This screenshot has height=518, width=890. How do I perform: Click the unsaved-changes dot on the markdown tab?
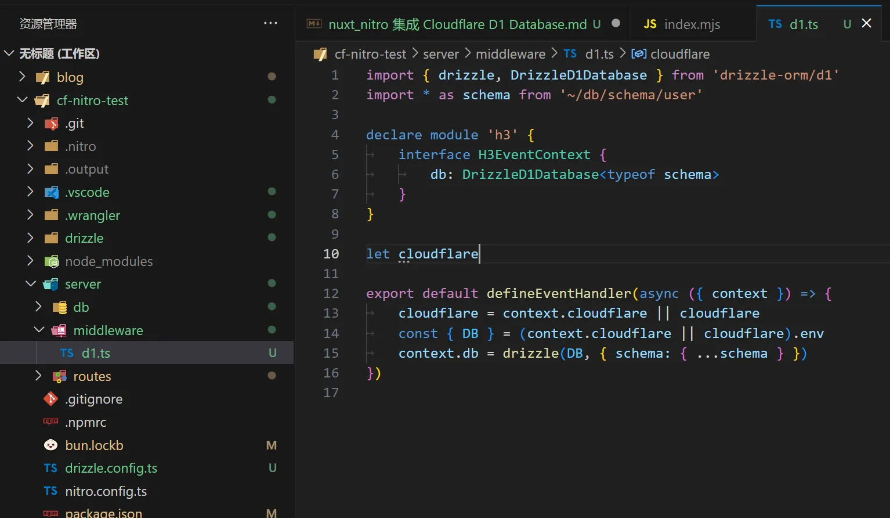[x=615, y=24]
